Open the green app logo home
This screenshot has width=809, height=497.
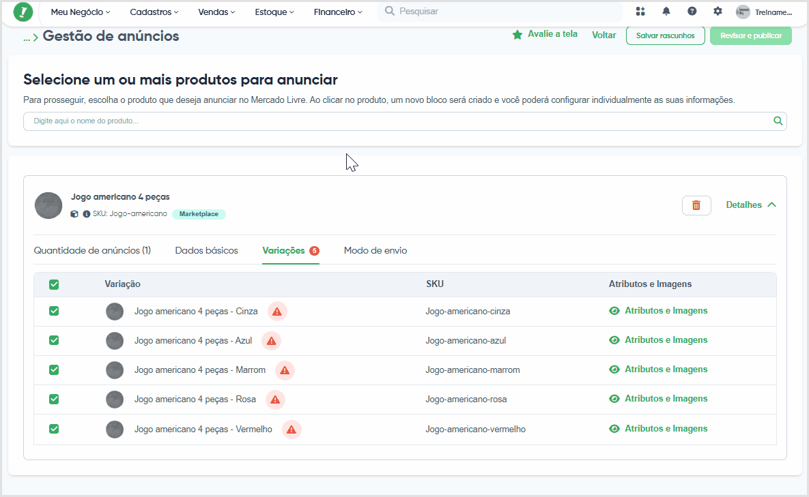23,12
